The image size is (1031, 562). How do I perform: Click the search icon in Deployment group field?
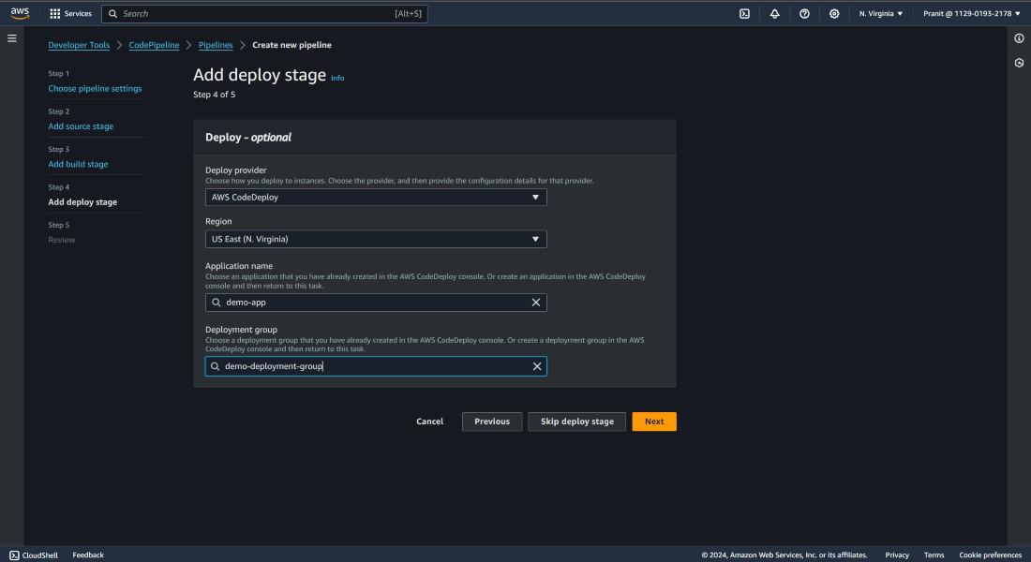tap(215, 366)
